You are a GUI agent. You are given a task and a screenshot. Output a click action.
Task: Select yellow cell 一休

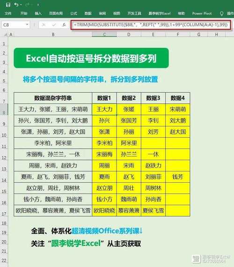pos(153,154)
